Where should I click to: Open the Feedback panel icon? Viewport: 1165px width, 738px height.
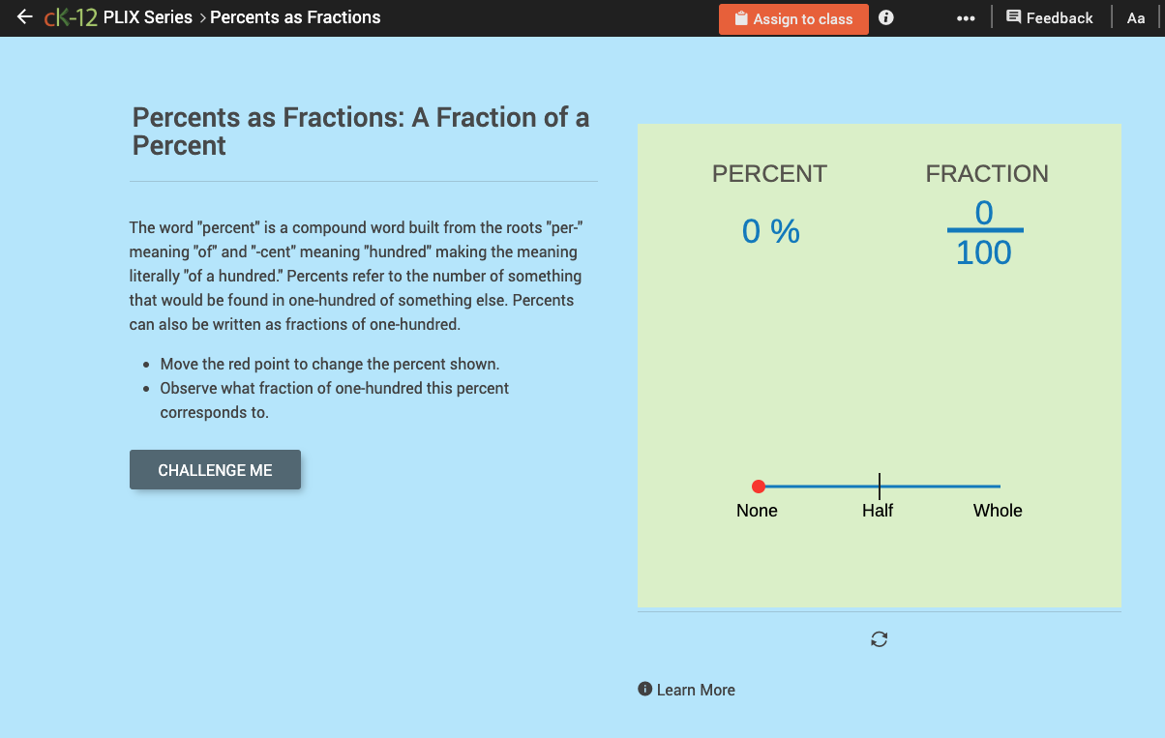point(1011,16)
